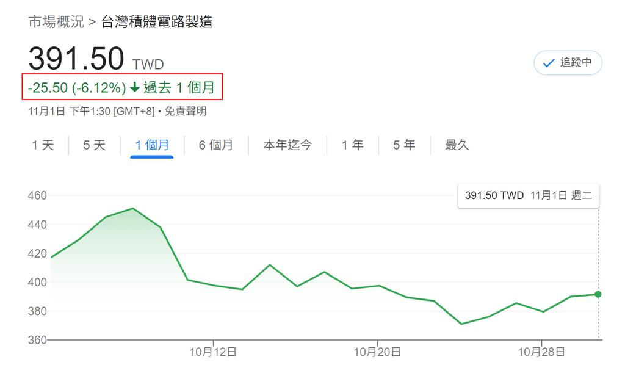
Task: Switch to the 5 年 range tab
Action: (404, 145)
